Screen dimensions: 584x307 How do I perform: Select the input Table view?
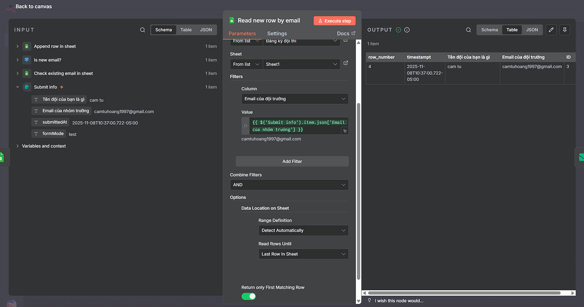pos(186,30)
